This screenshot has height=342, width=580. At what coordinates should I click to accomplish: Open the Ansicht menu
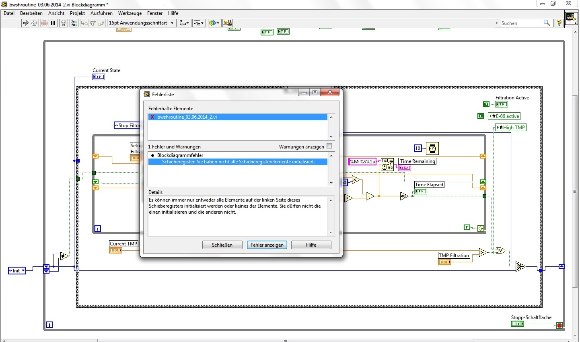point(56,13)
